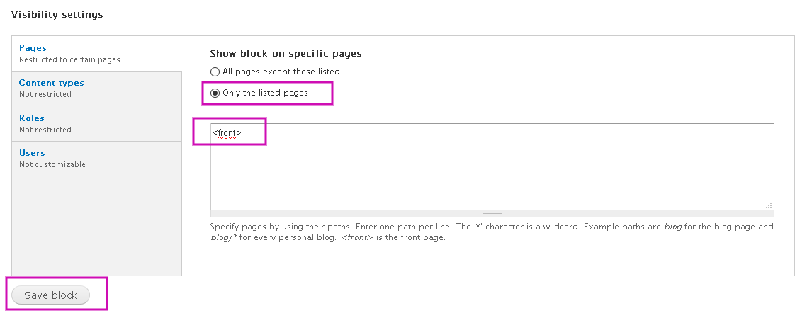Image resolution: width=807 pixels, height=318 pixels.
Task: Click "Not customizable" summary under Users
Action: point(52,164)
